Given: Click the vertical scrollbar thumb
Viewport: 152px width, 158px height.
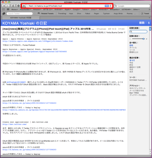Looking at the screenshot, I should point(150,28).
